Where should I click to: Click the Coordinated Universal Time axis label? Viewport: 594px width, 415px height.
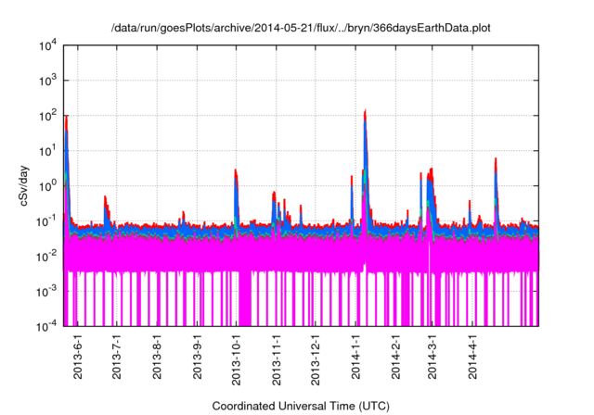[x=301, y=406]
